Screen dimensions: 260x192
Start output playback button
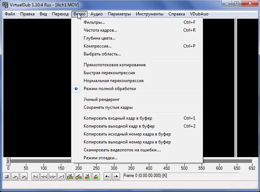[24, 176]
